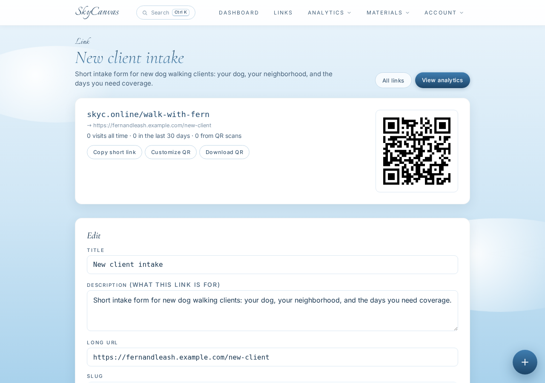Click the floating plus create button
The width and height of the screenshot is (545, 383).
point(525,362)
